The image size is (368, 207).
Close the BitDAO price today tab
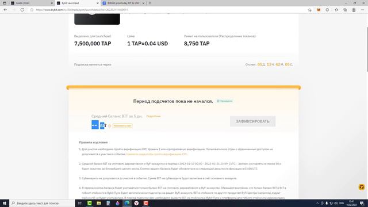(x=143, y=3)
